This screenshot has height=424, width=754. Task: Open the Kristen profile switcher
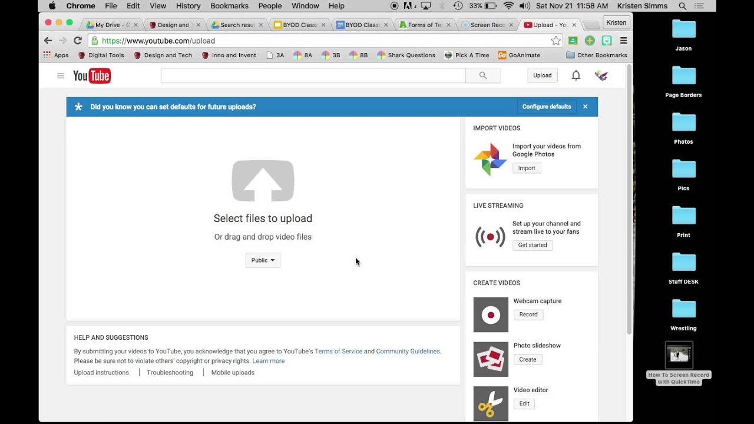point(616,22)
